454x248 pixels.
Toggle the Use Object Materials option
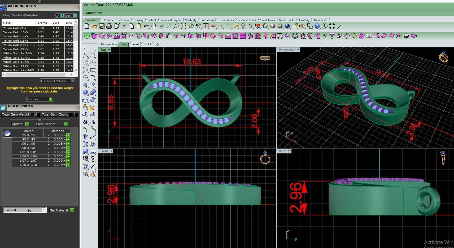click(x=58, y=81)
